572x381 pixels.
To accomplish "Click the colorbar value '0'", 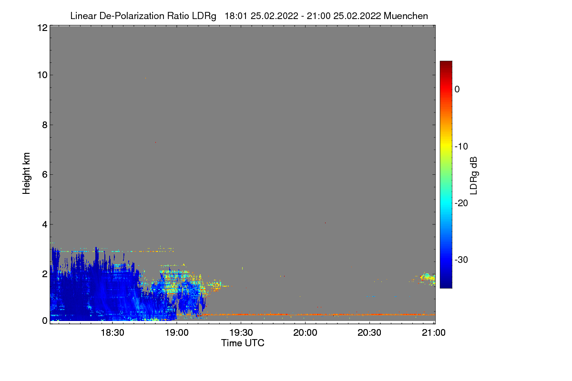I will pyautogui.click(x=457, y=90).
